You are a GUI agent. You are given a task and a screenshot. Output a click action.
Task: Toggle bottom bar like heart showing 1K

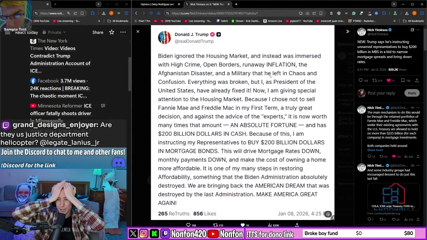tap(243, 225)
